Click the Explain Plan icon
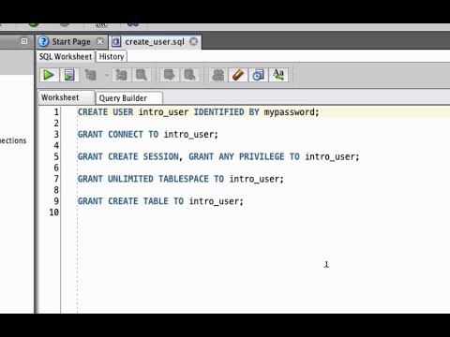 pos(91,75)
